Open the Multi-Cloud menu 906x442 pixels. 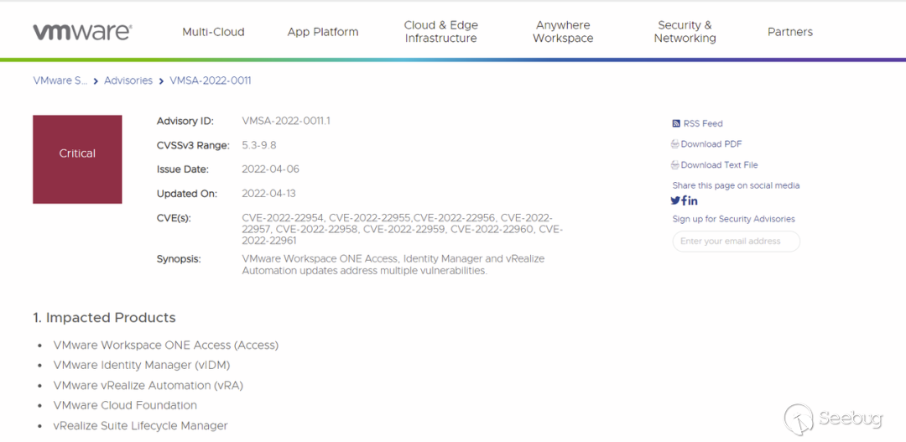click(213, 32)
